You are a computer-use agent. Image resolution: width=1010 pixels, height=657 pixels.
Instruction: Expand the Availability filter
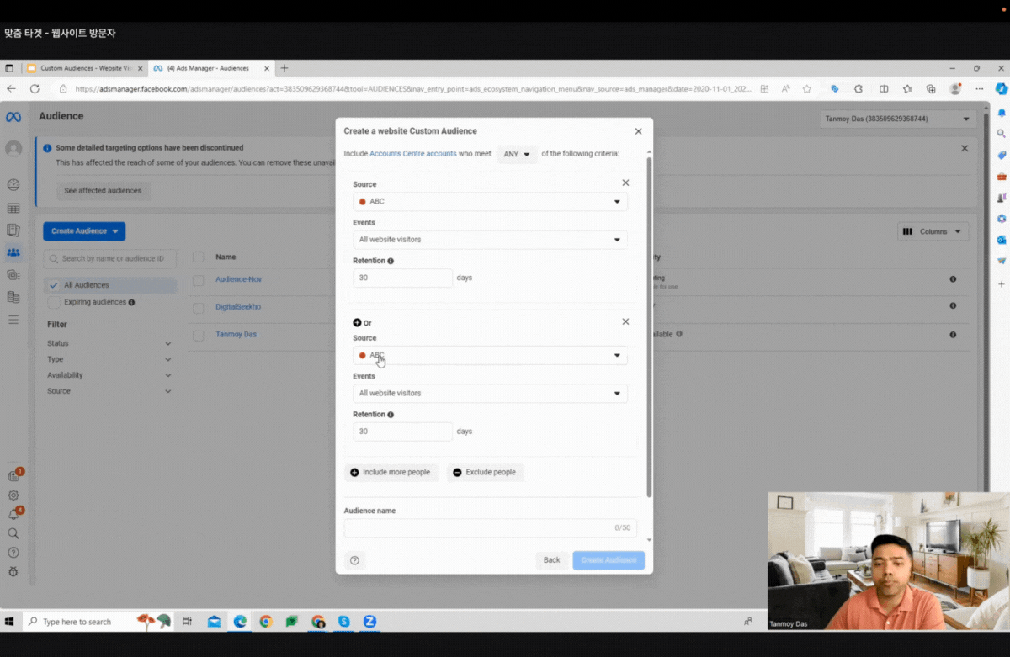pos(109,375)
